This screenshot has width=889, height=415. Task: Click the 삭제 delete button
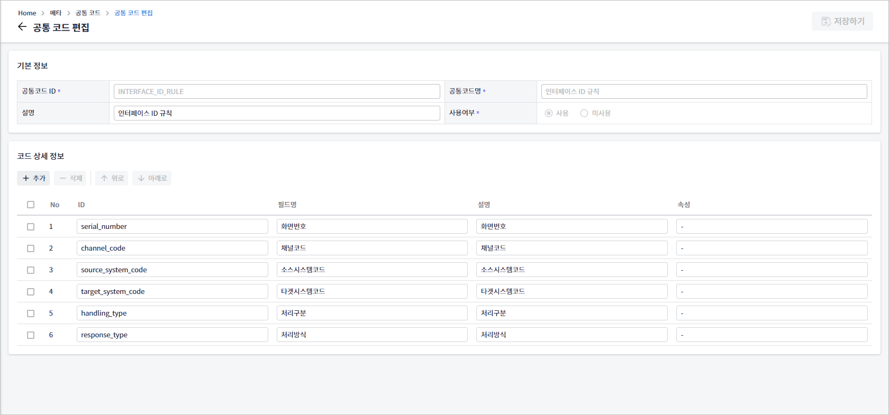[x=70, y=178]
